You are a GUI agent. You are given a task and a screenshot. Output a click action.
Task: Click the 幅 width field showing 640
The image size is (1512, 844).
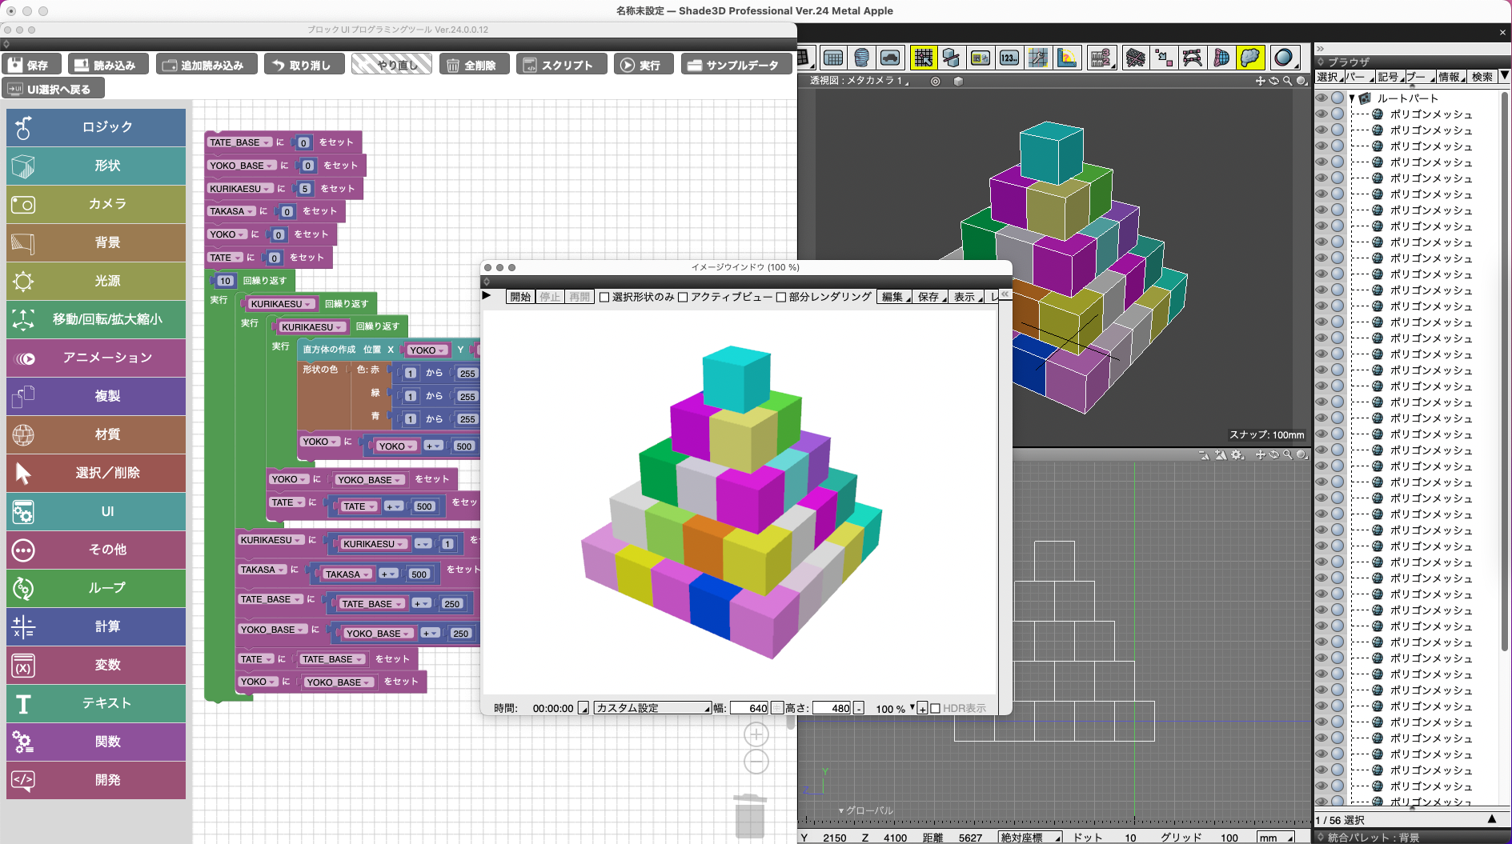point(749,708)
